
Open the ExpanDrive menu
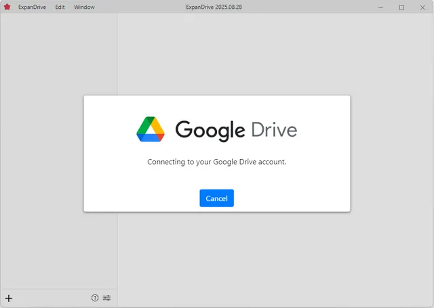pos(32,7)
